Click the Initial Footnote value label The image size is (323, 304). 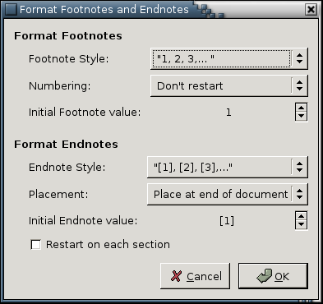85,113
